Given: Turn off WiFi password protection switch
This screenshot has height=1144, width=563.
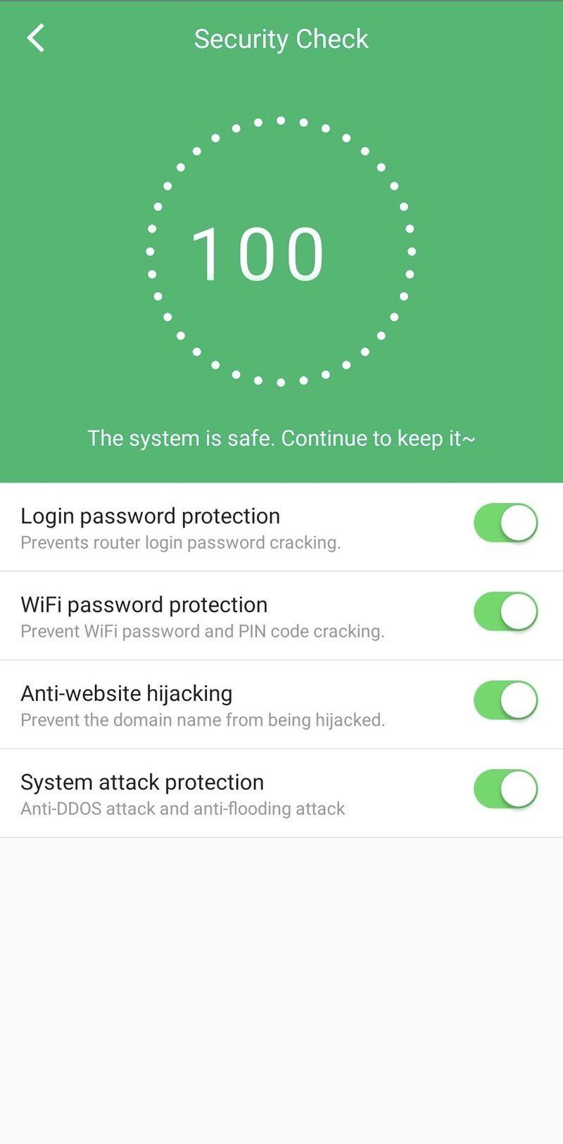Looking at the screenshot, I should 506,611.
